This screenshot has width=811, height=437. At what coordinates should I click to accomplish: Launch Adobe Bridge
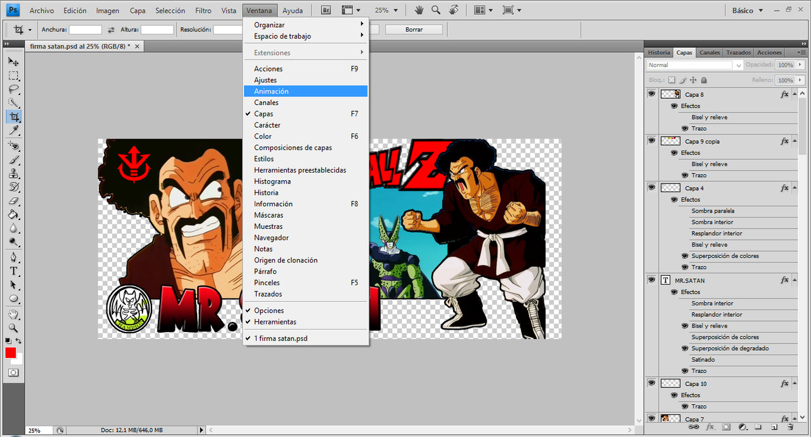coord(326,10)
